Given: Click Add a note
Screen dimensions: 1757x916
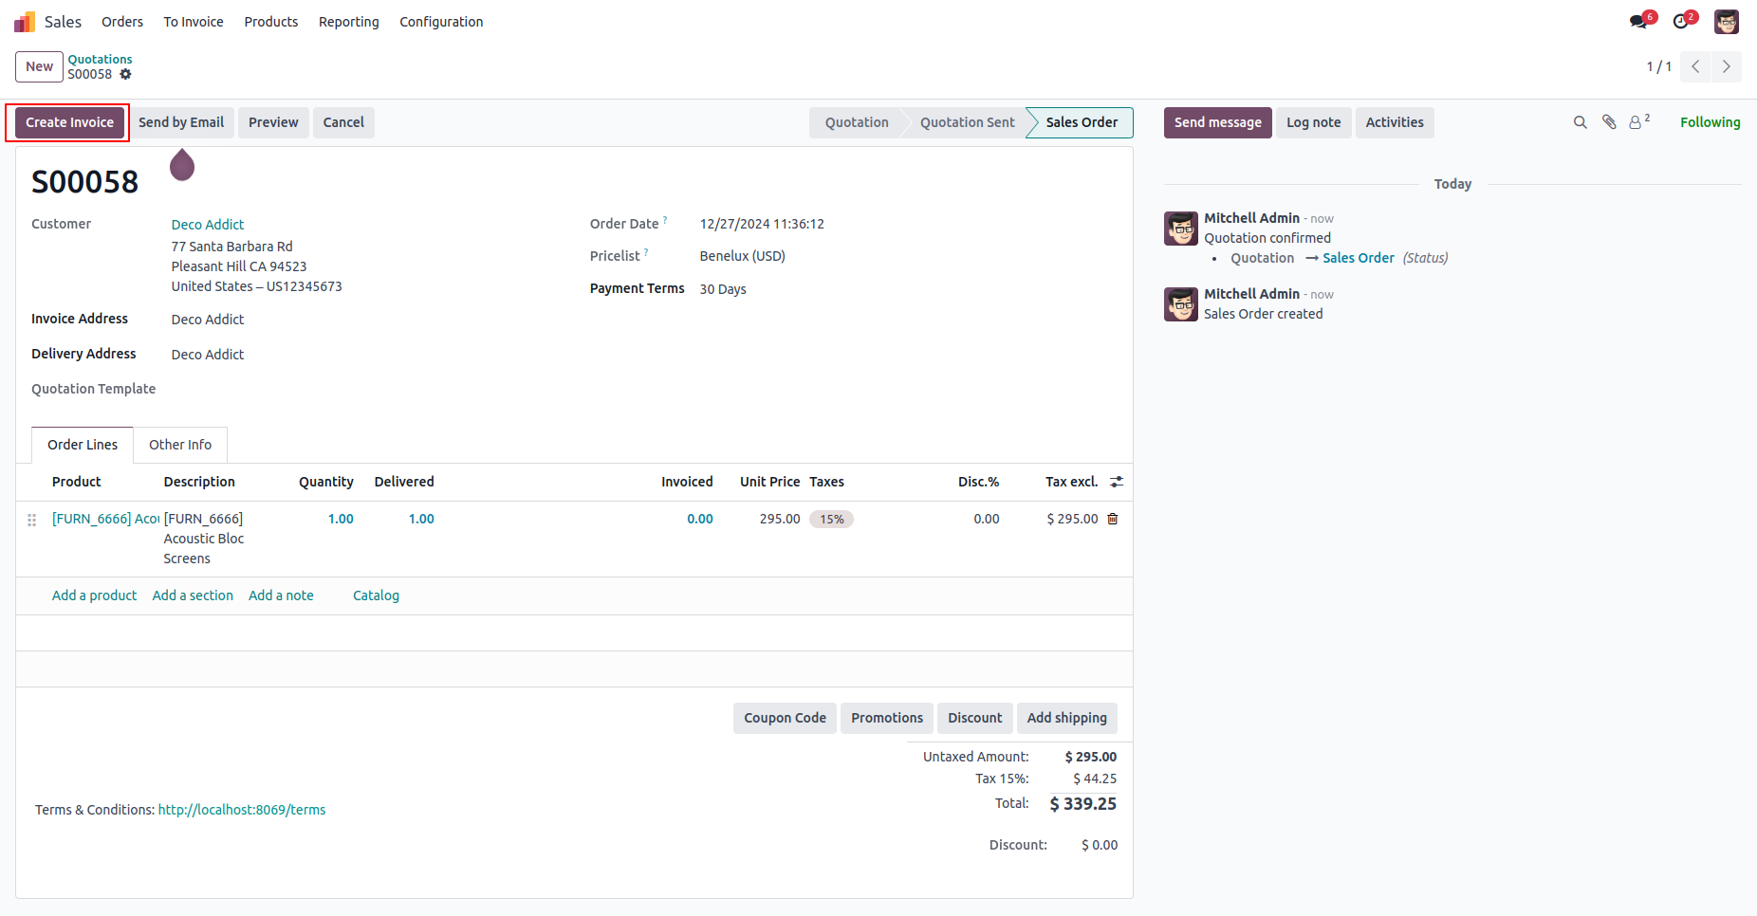Looking at the screenshot, I should 281,595.
